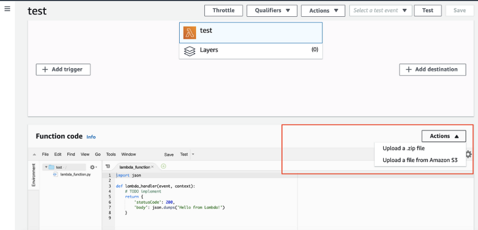This screenshot has width=478, height=230.
Task: Click the orange Lambda function icon
Action: (x=190, y=32)
